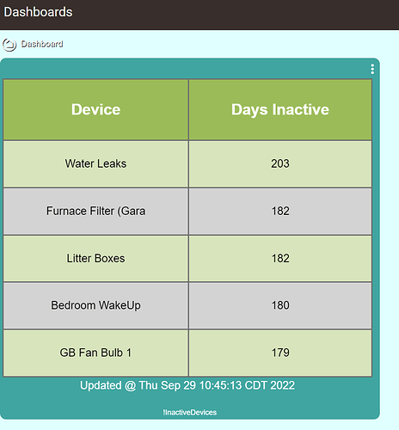Choose the Litter Boxes device cell
The width and height of the screenshot is (399, 430).
(x=95, y=259)
